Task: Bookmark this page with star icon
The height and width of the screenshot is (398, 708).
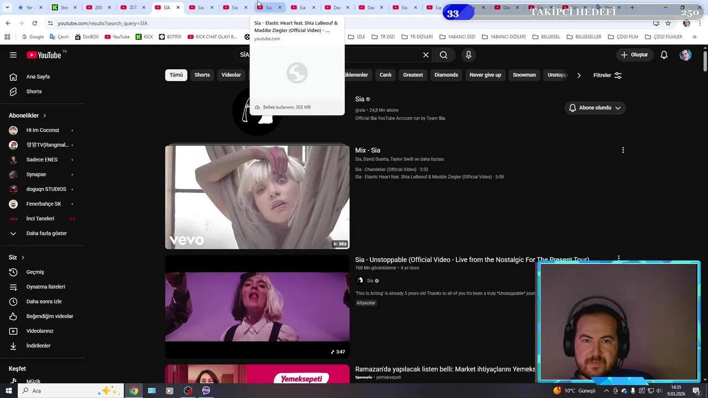Action: [668, 23]
